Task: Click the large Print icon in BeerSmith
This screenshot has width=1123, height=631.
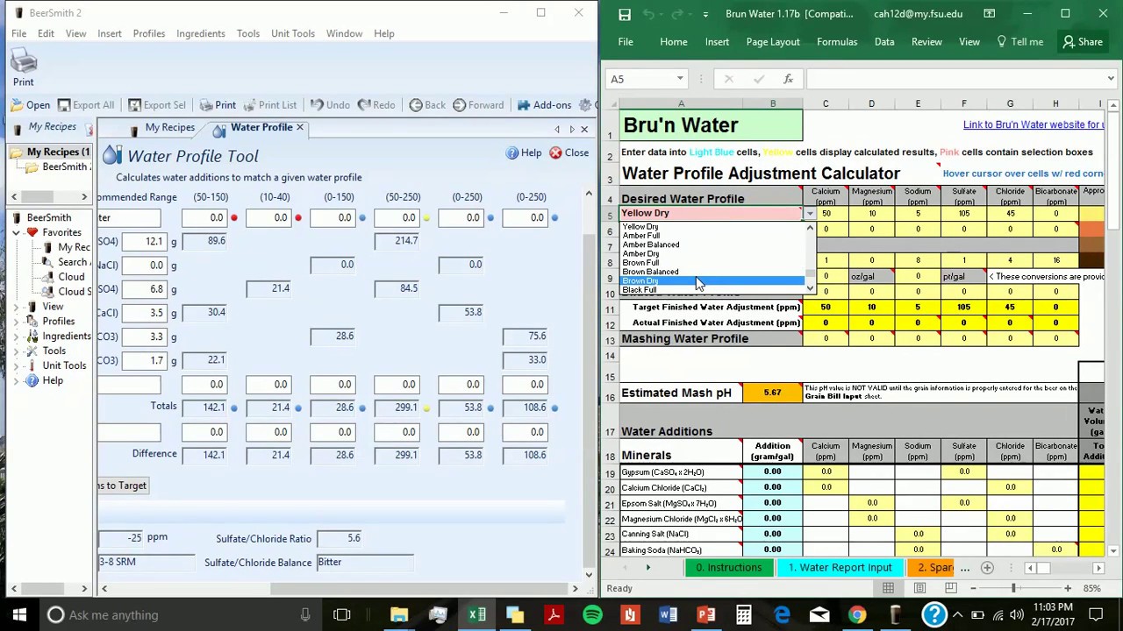Action: [x=23, y=67]
